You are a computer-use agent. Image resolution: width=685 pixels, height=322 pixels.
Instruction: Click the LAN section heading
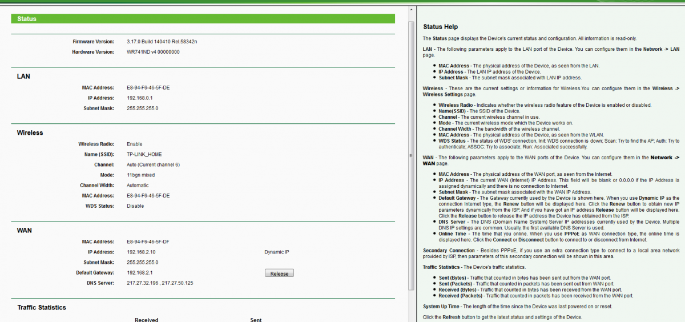point(23,76)
